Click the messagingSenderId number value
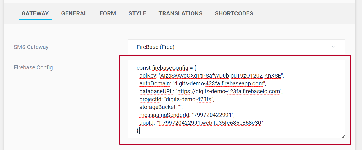This screenshot has height=150, width=362. coord(213,115)
